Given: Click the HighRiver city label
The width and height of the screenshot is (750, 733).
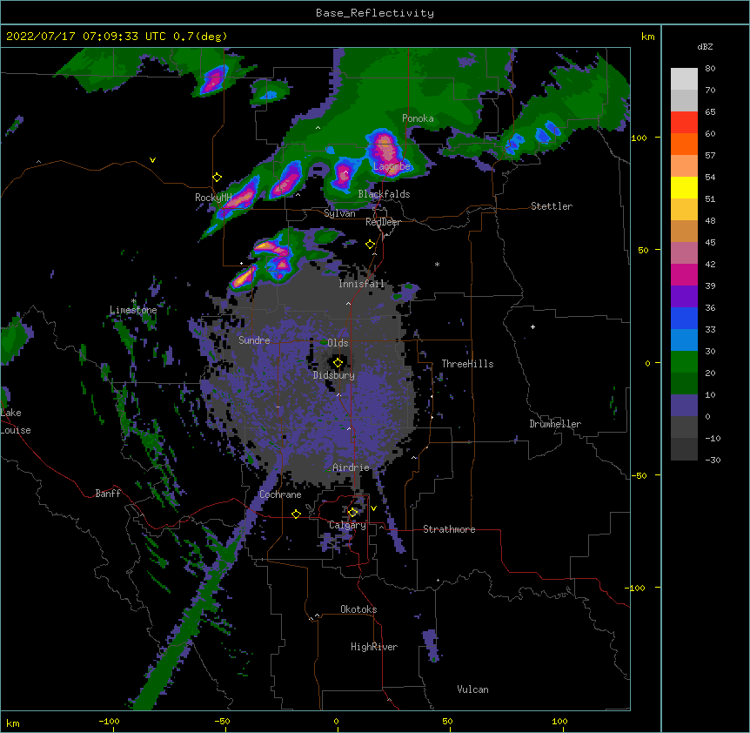Looking at the screenshot, I should coord(374,647).
